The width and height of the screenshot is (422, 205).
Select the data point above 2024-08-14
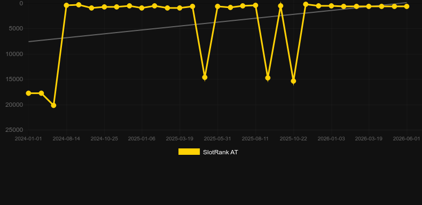point(66,5)
